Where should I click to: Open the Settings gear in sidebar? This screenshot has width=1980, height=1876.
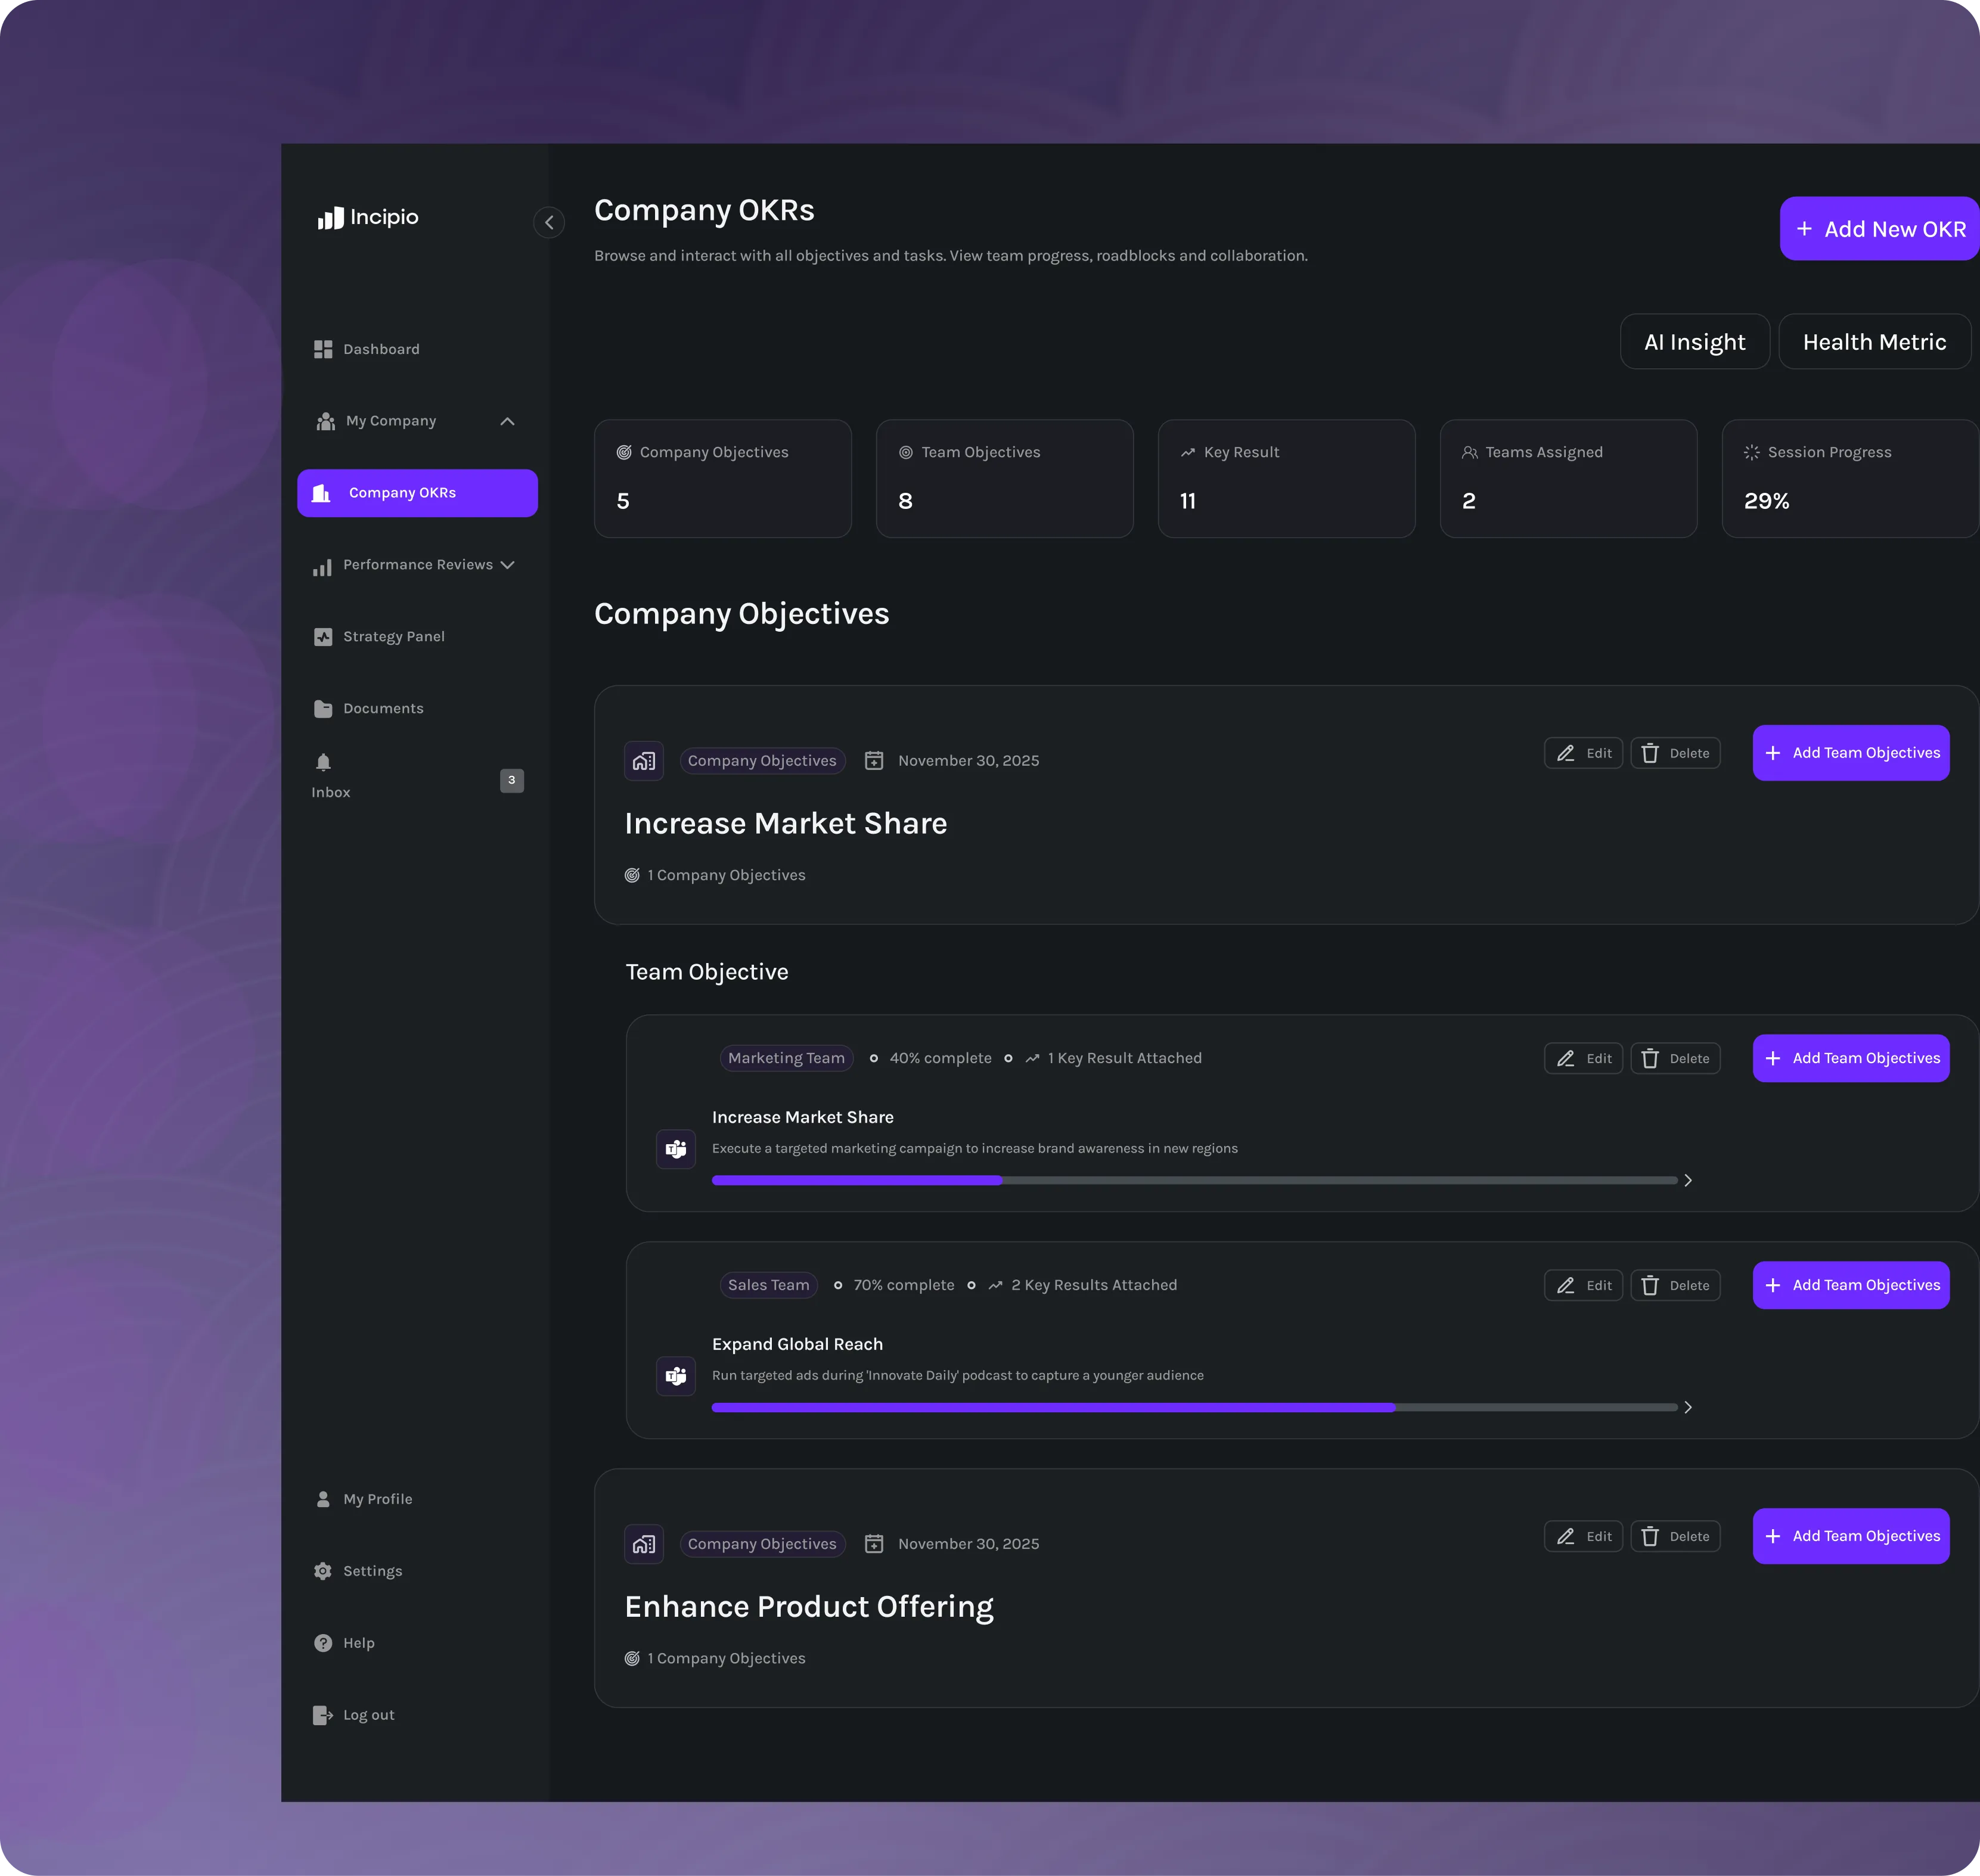coord(323,1571)
